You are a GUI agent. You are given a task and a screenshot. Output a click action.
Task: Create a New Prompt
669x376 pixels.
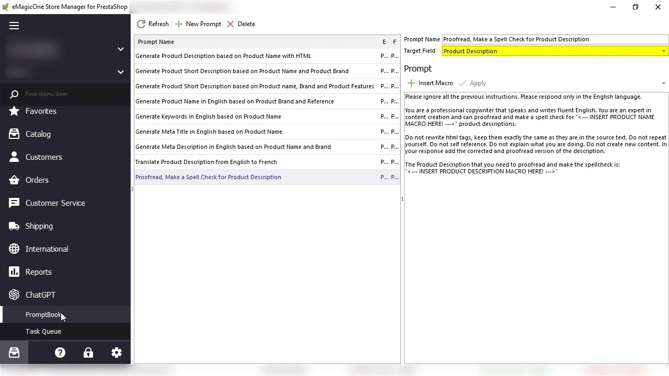coord(198,24)
